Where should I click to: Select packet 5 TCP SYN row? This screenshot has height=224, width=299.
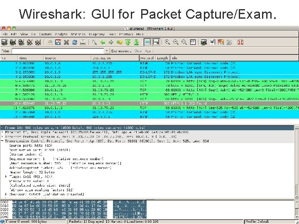click(149, 81)
